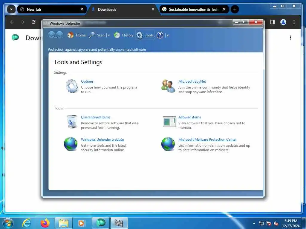This screenshot has height=229, width=306.
Task: Close the Sustainable Innovation tab
Action: (224, 9)
